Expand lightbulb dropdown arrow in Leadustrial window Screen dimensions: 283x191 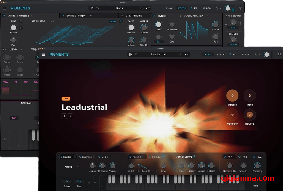click(x=260, y=54)
